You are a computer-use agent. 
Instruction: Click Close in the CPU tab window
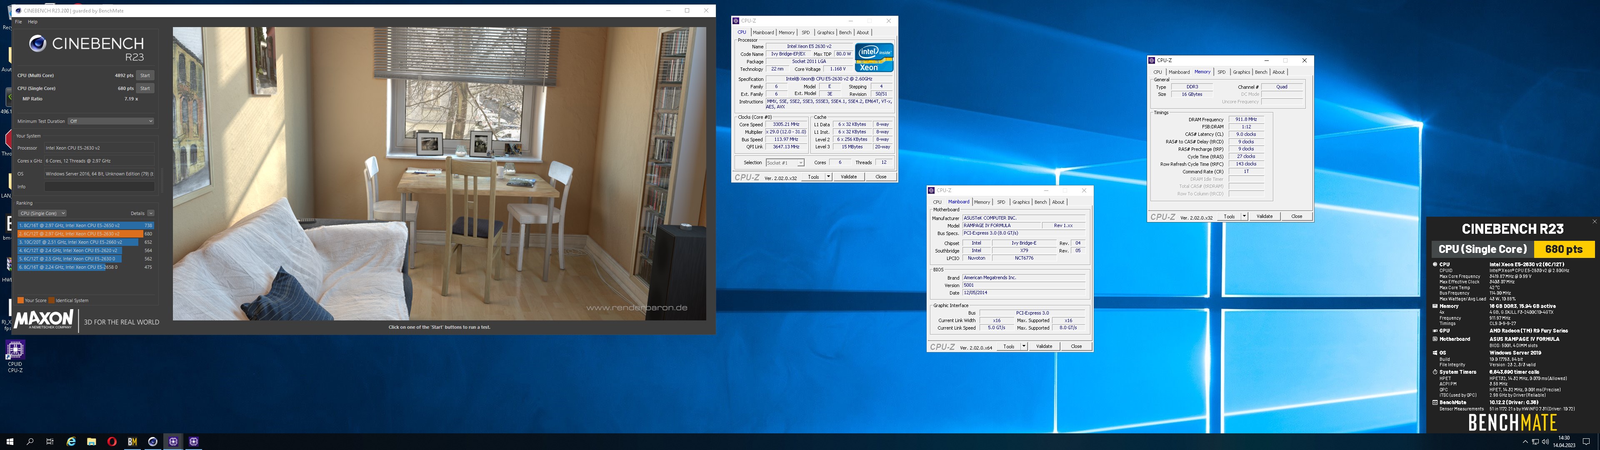pyautogui.click(x=881, y=177)
